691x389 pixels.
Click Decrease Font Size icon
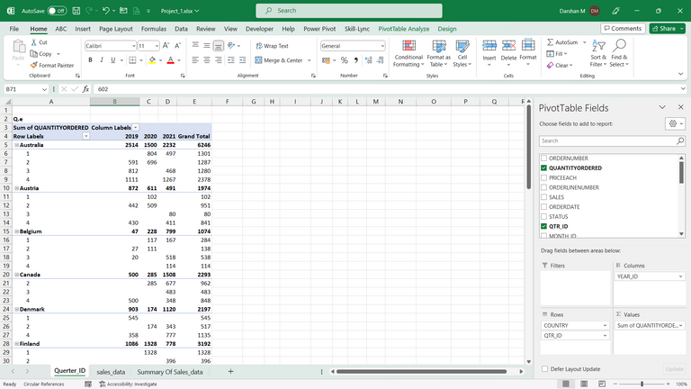pyautogui.click(x=177, y=45)
